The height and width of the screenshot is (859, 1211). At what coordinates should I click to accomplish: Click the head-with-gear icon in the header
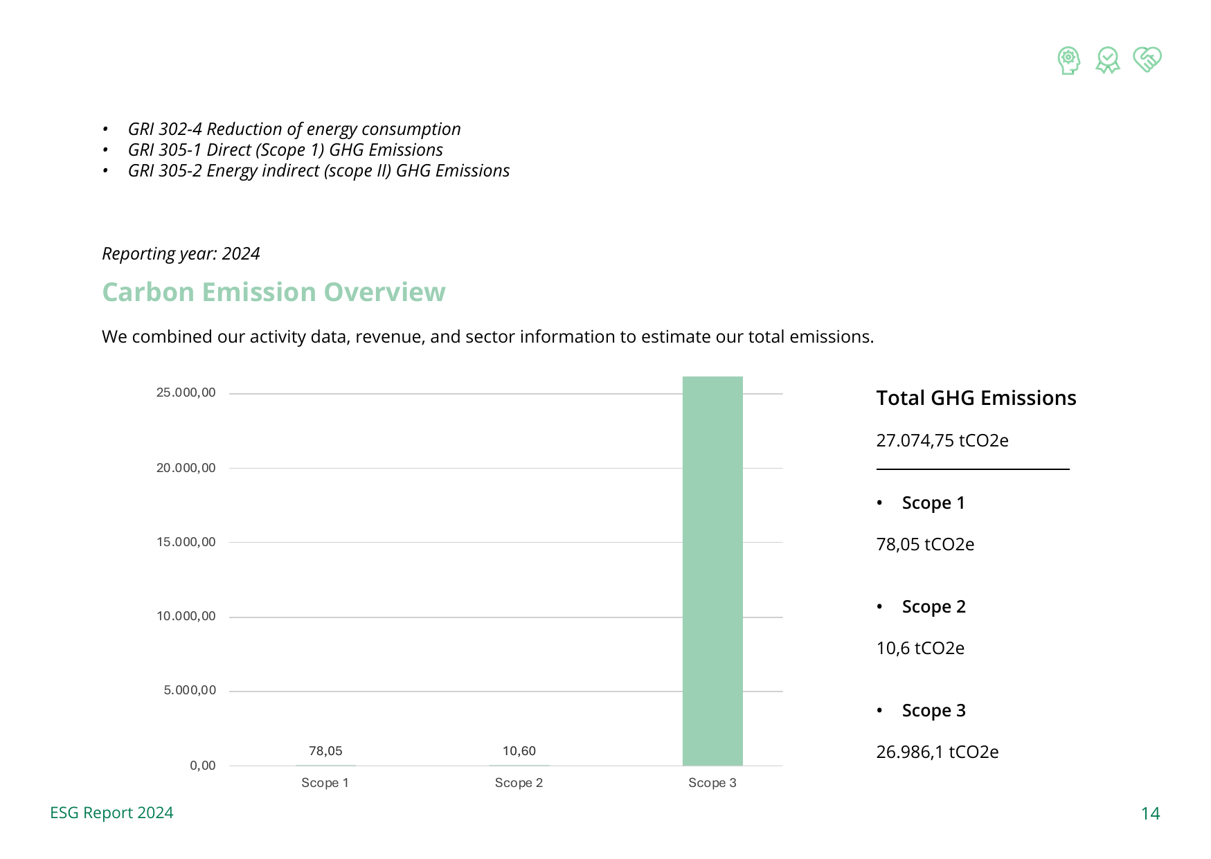1068,60
